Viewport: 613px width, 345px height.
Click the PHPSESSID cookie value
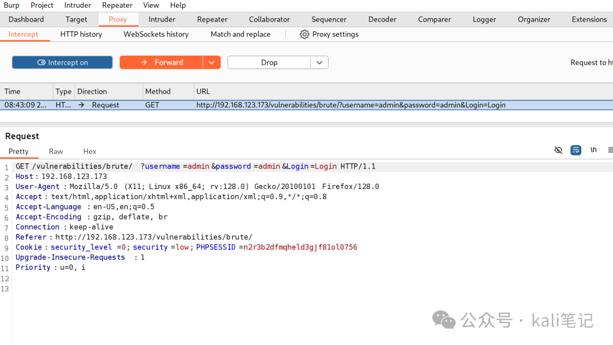(300, 247)
